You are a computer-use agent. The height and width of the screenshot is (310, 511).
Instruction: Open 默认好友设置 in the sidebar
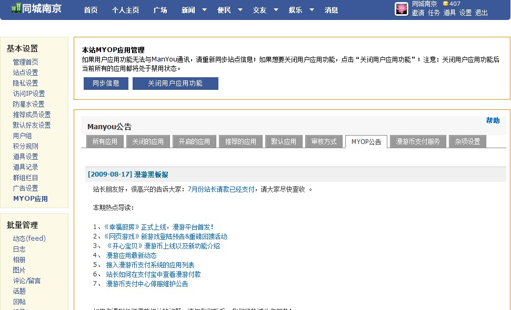pos(32,125)
